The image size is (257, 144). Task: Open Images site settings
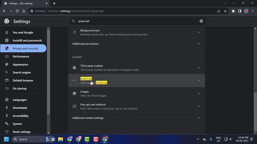[x=137, y=94]
